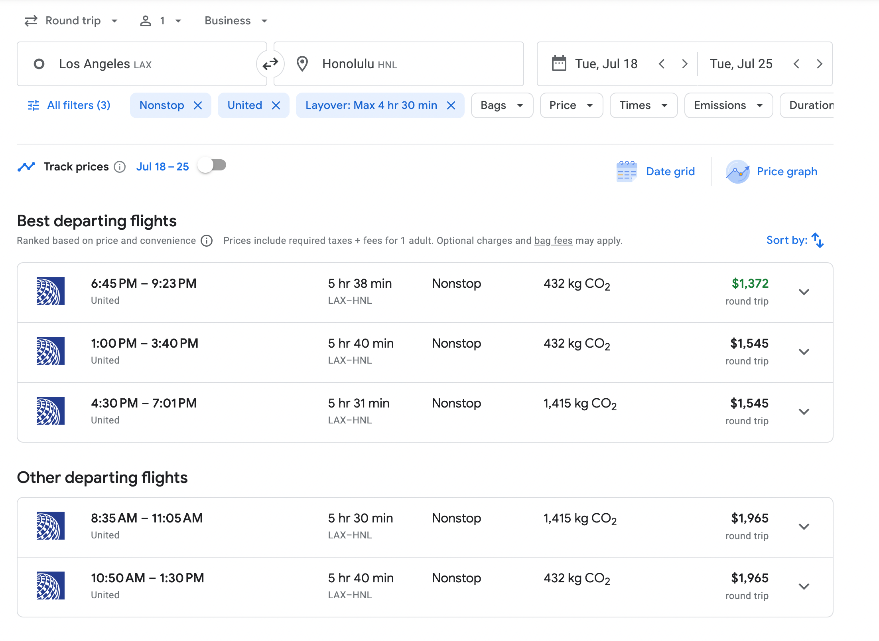
Task: Open the Emissions filter menu
Action: (728, 105)
